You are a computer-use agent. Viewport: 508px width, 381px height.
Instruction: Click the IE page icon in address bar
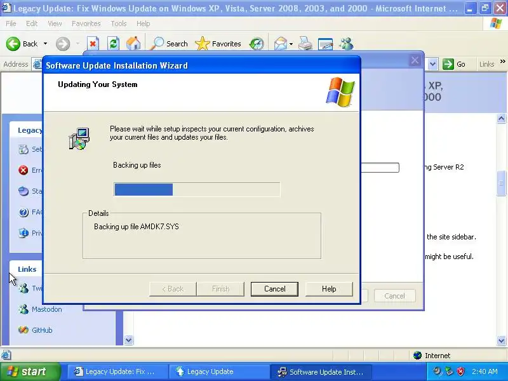(37, 64)
